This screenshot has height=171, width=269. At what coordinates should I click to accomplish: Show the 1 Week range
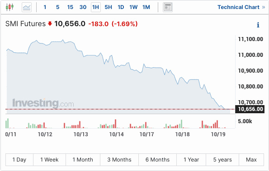coord(49,160)
